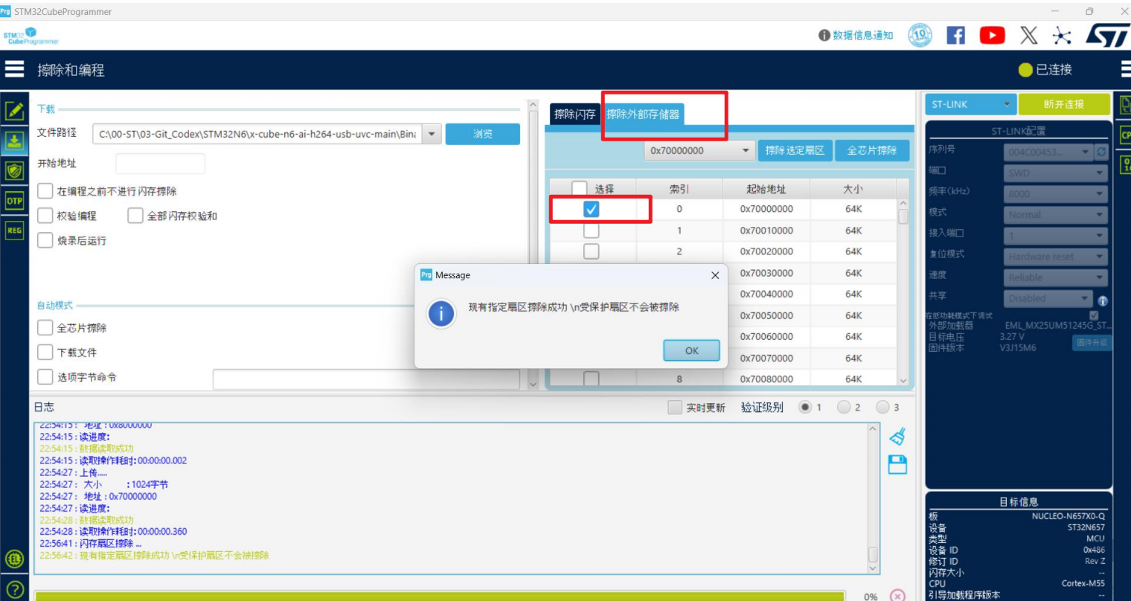
Task: Uncheck the sector 0 row checkbox
Action: (x=592, y=209)
